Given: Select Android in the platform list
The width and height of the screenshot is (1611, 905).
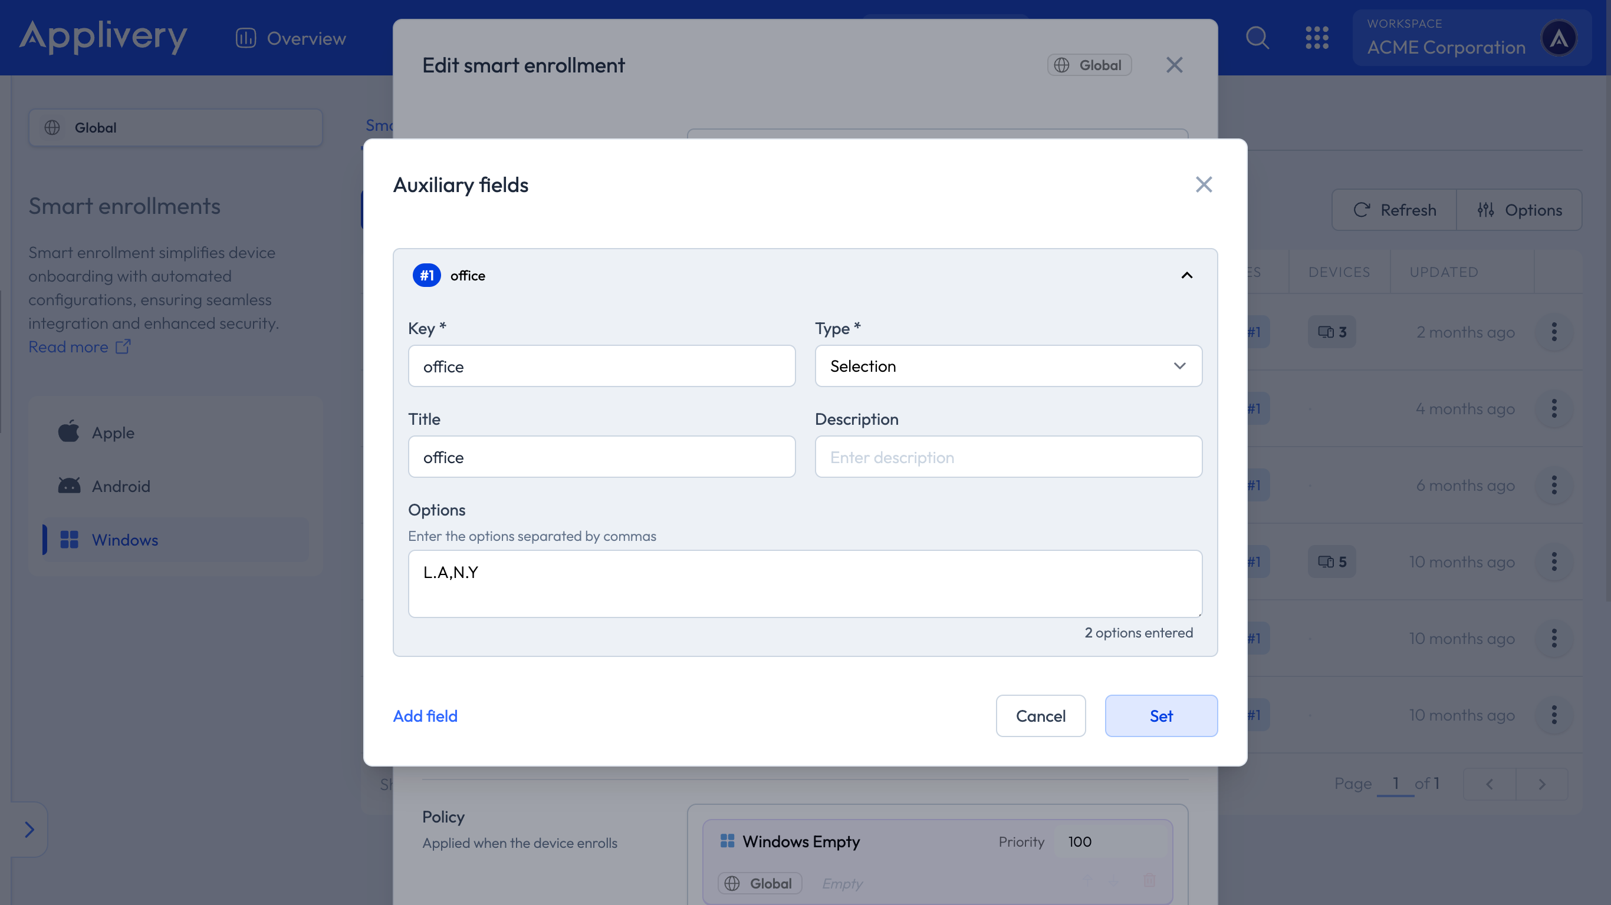Looking at the screenshot, I should pyautogui.click(x=121, y=486).
